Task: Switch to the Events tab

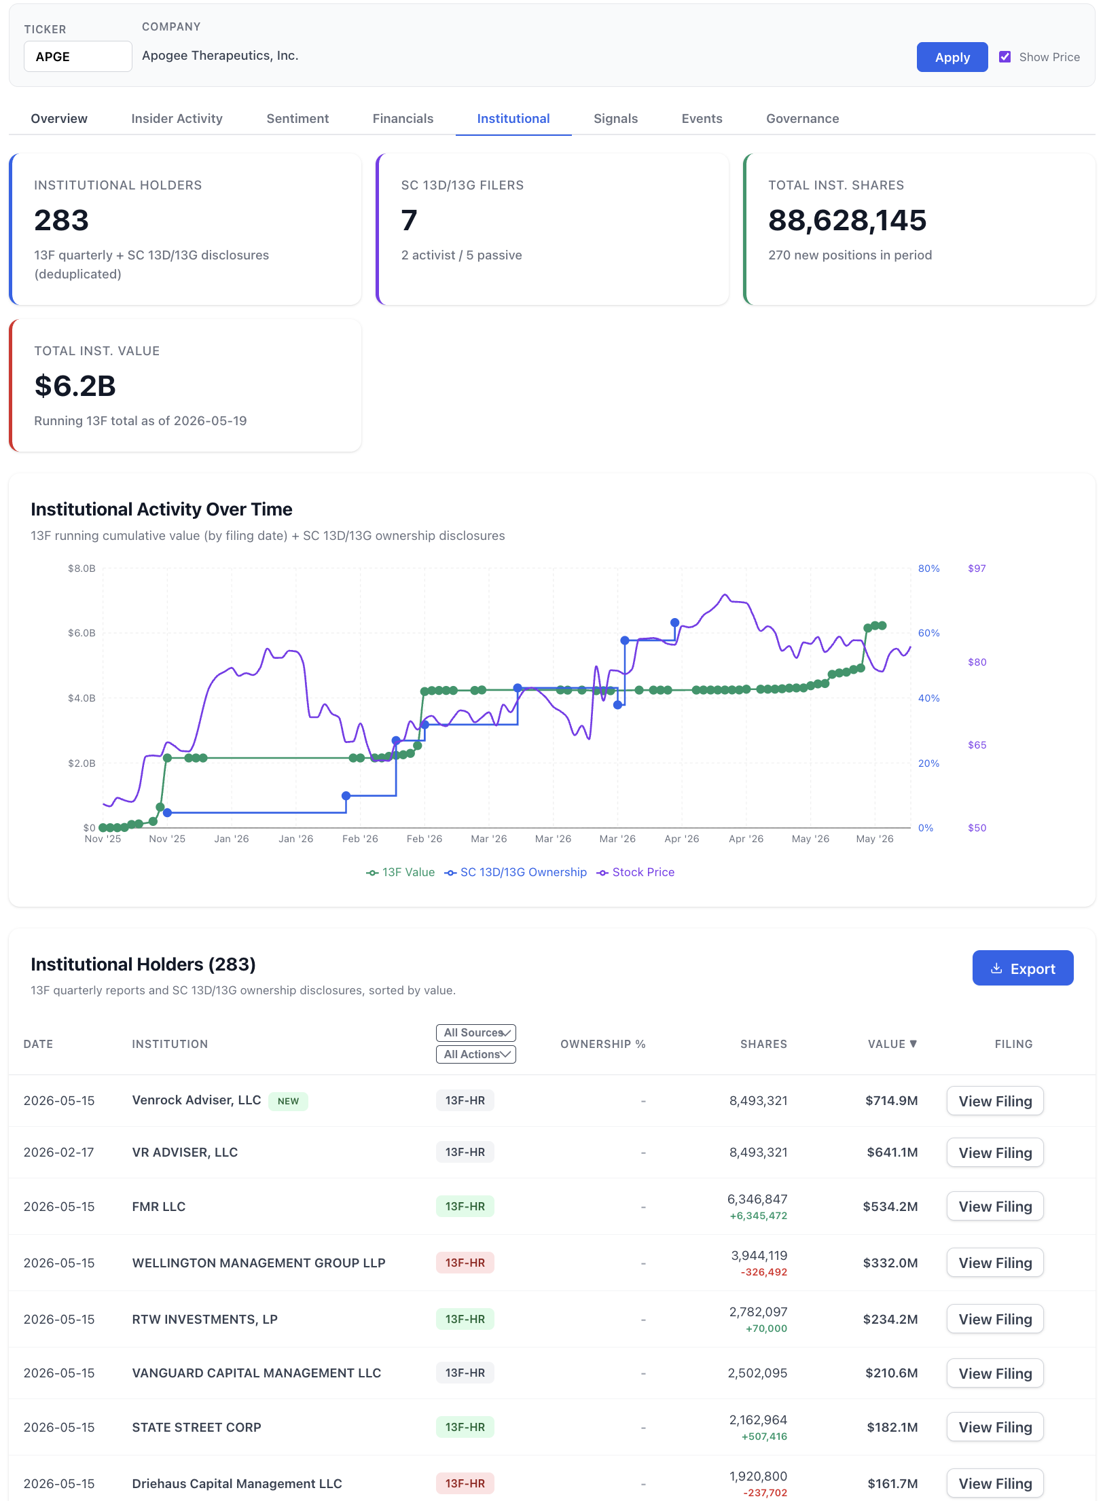Action: point(702,119)
